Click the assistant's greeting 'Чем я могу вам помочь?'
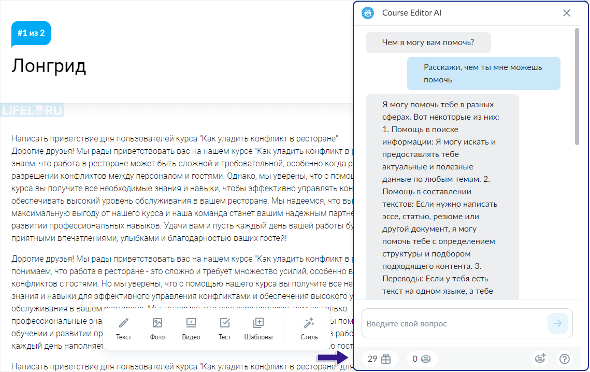 click(x=428, y=42)
